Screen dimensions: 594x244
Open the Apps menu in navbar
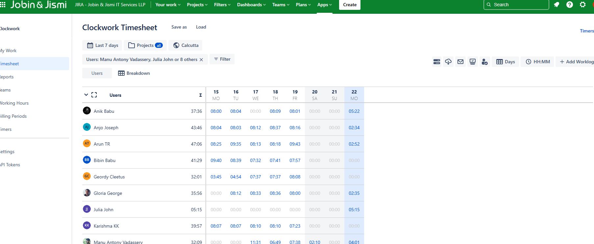(x=324, y=5)
